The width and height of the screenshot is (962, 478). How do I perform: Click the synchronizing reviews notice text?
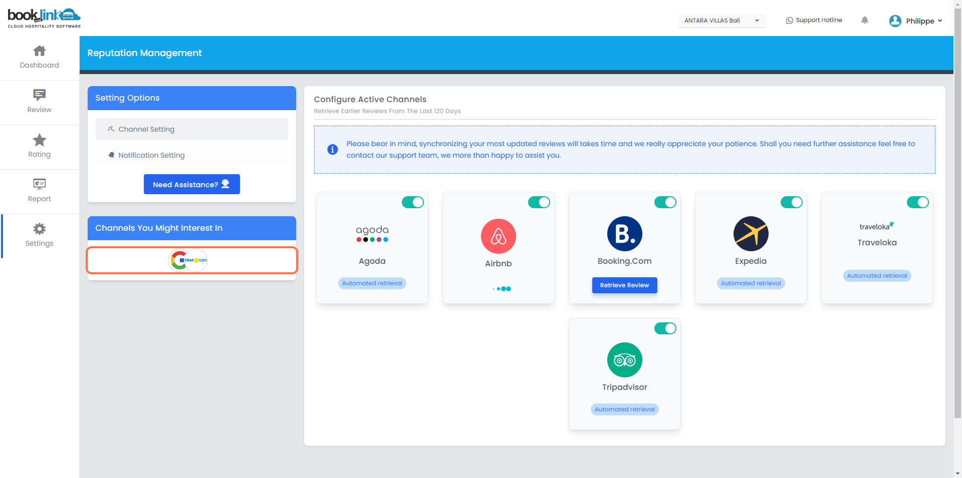[x=631, y=149]
